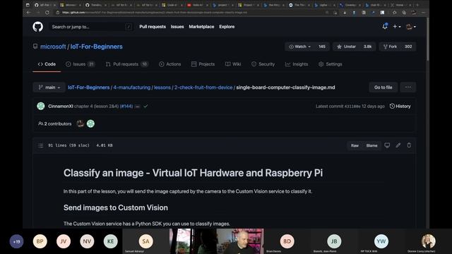Open the 145 watchers count
The height and width of the screenshot is (254, 452).
tap(322, 47)
